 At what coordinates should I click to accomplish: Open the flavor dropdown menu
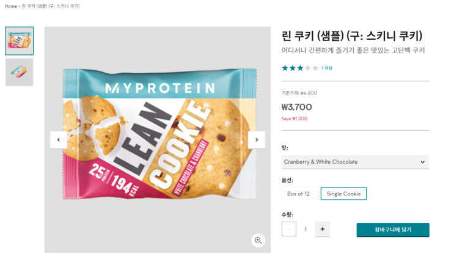click(354, 162)
